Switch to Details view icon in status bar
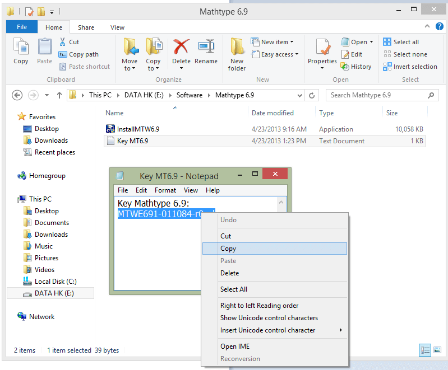The image size is (448, 370). coord(425,350)
